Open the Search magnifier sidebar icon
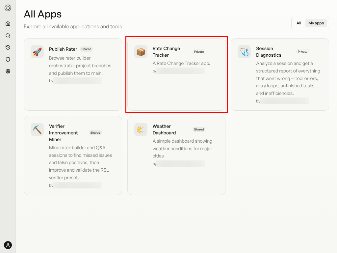337x253 pixels. [x=8, y=36]
